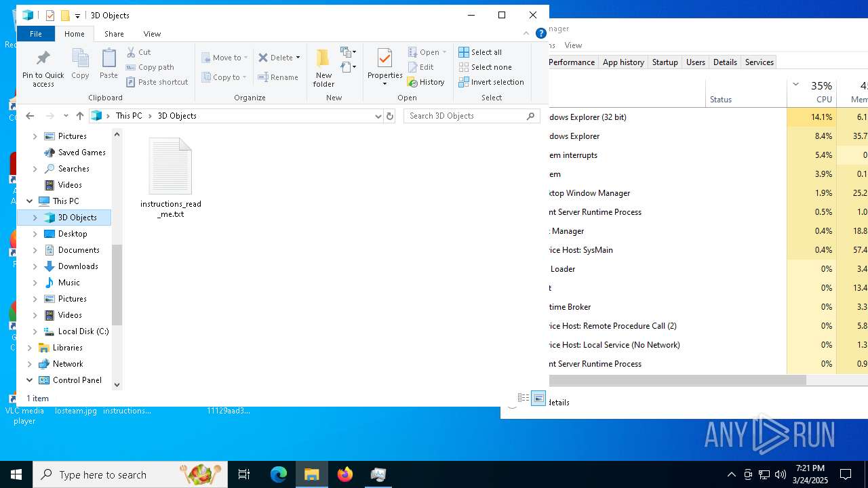This screenshot has width=868, height=488.
Task: Go back with navigation arrow
Action: (30, 116)
